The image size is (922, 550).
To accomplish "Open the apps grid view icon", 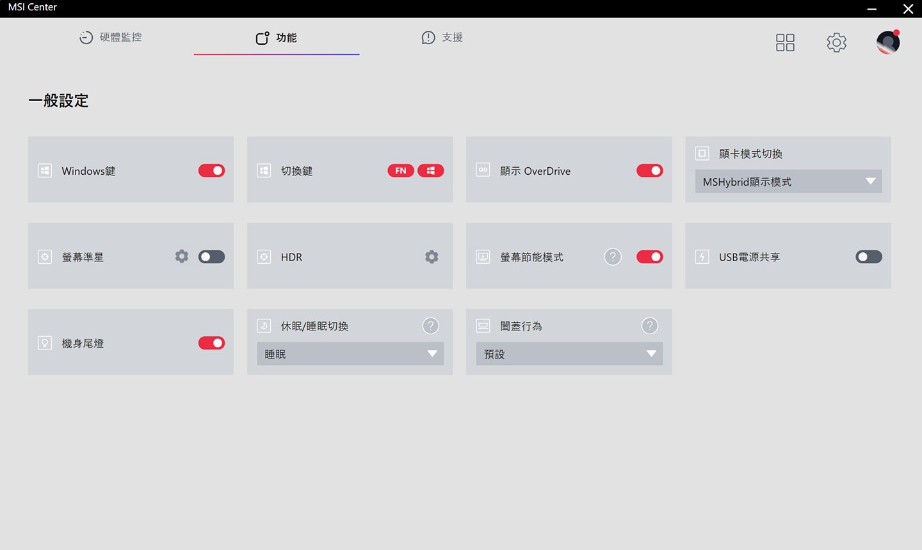I will (785, 43).
